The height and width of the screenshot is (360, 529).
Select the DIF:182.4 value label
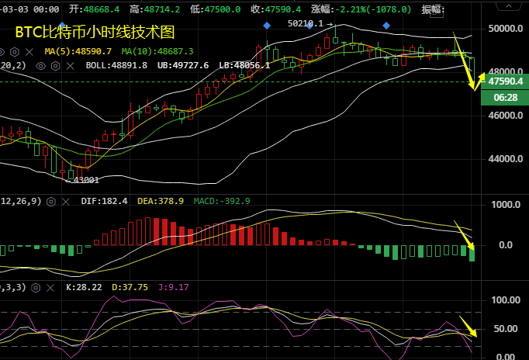pyautogui.click(x=104, y=201)
